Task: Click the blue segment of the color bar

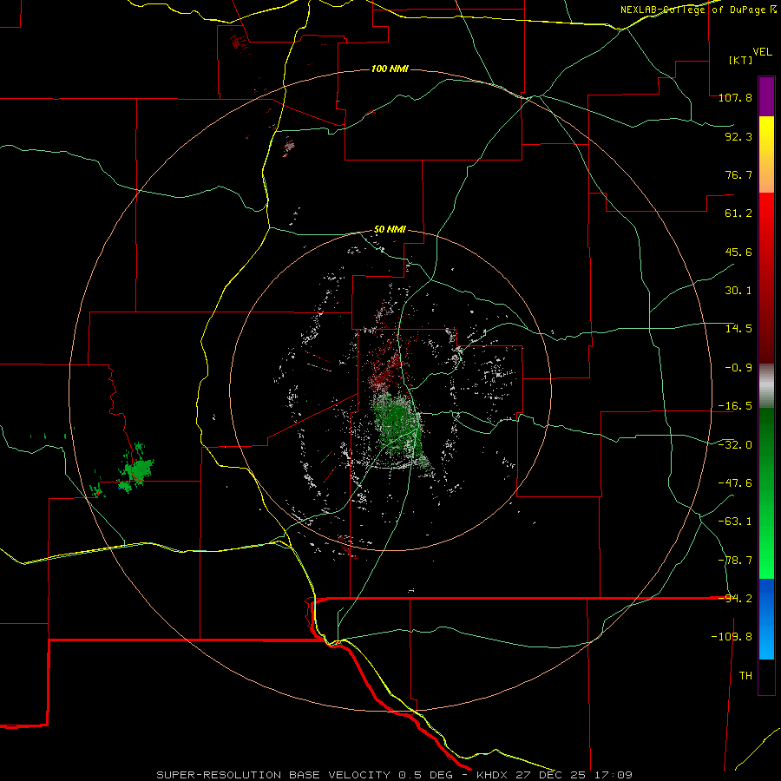Action: point(766,619)
